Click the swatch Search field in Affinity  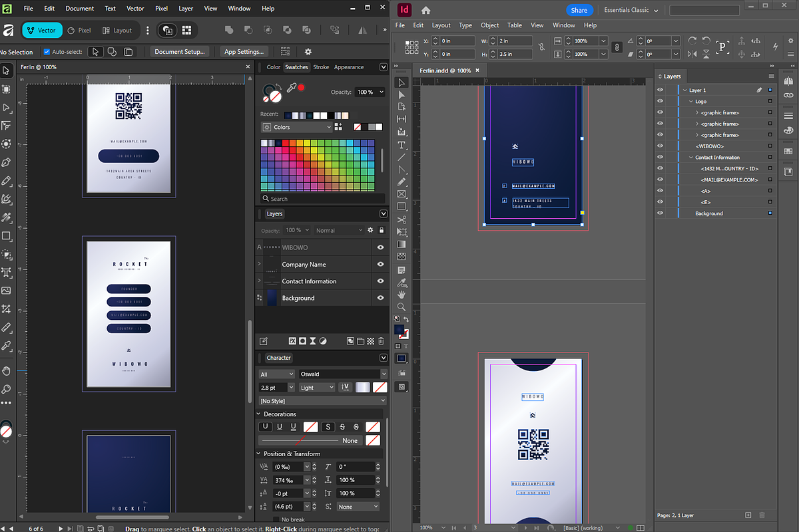pyautogui.click(x=324, y=199)
